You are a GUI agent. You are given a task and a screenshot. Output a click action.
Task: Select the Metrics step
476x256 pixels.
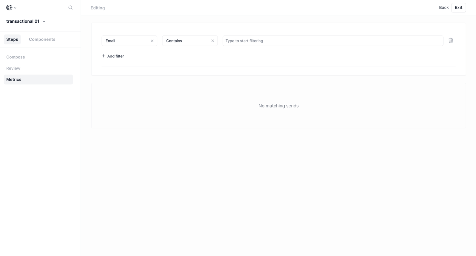[38, 80]
